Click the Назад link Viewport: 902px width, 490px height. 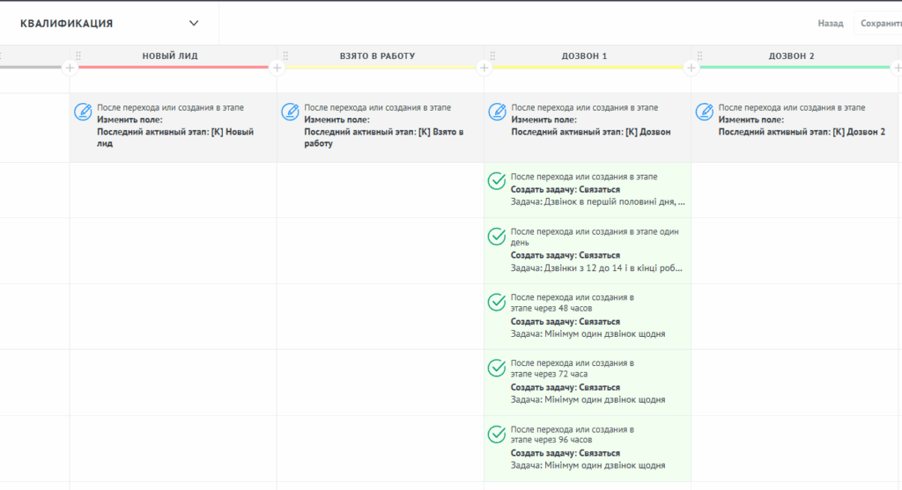[x=830, y=24]
